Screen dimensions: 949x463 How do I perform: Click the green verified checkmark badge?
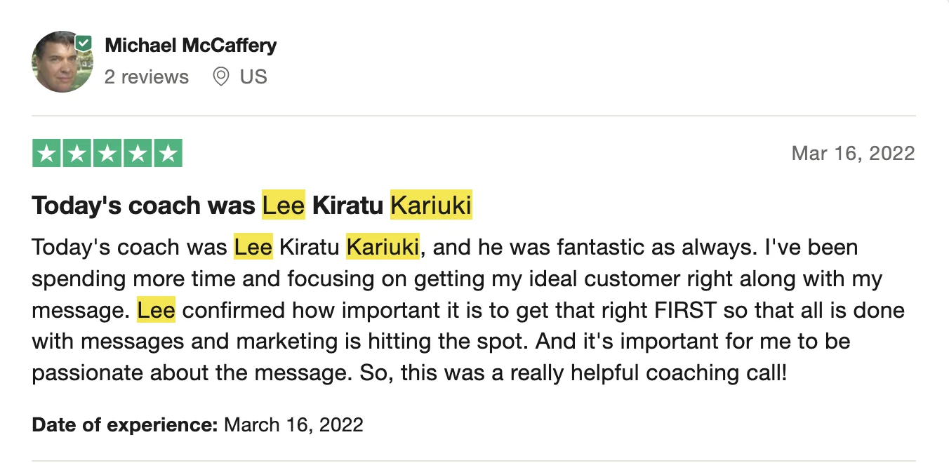[84, 43]
